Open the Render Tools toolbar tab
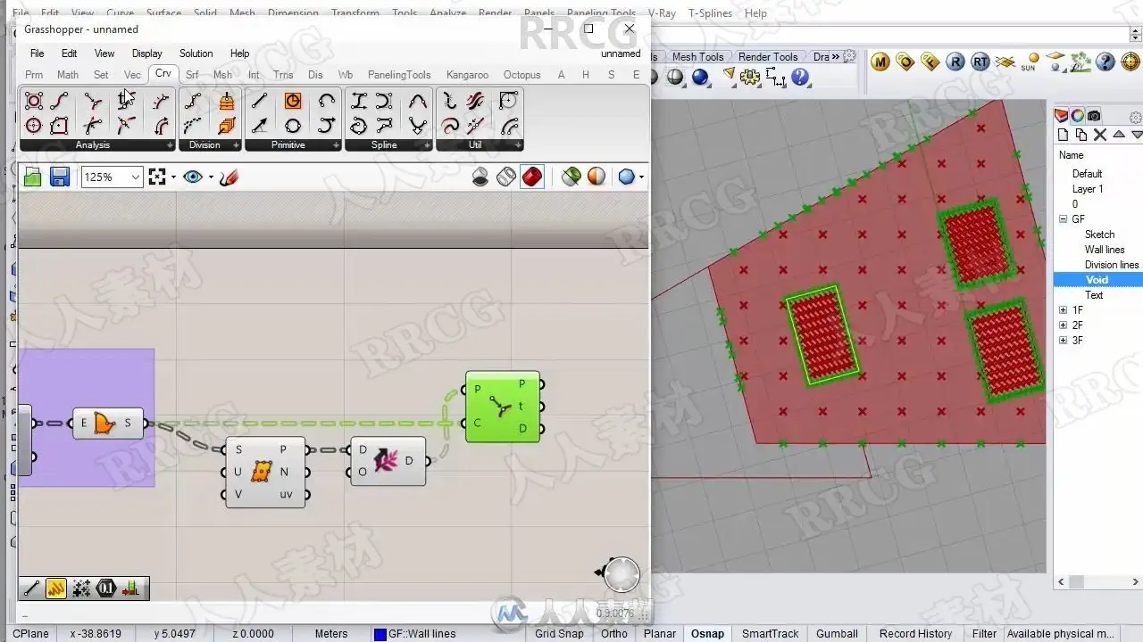The image size is (1143, 642). pos(767,57)
